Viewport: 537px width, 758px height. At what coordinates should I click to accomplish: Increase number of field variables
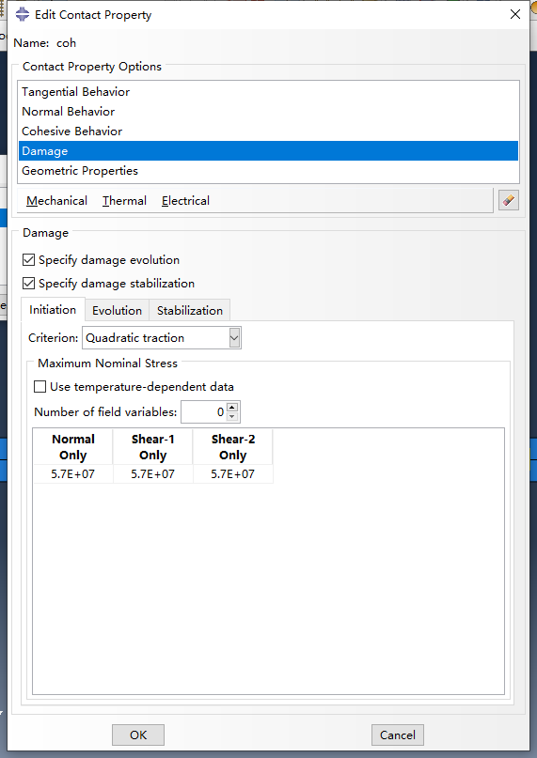tap(232, 407)
